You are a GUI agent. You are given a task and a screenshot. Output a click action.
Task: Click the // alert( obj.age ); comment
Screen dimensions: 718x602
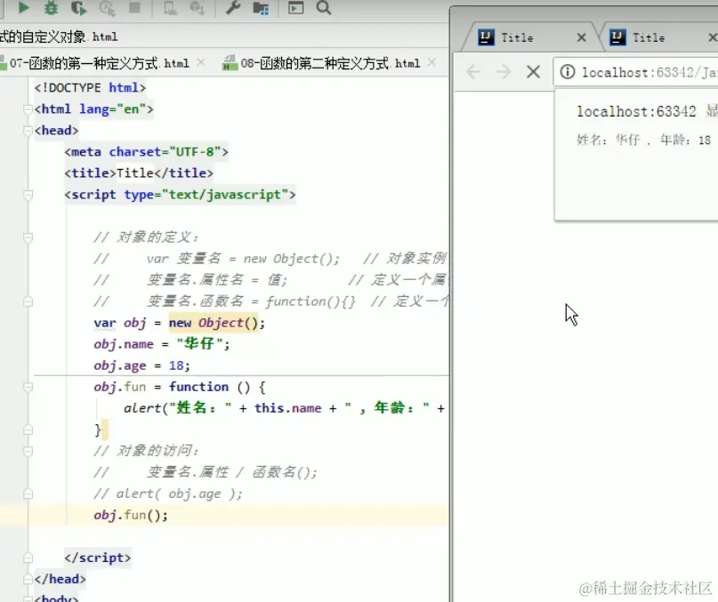167,494
